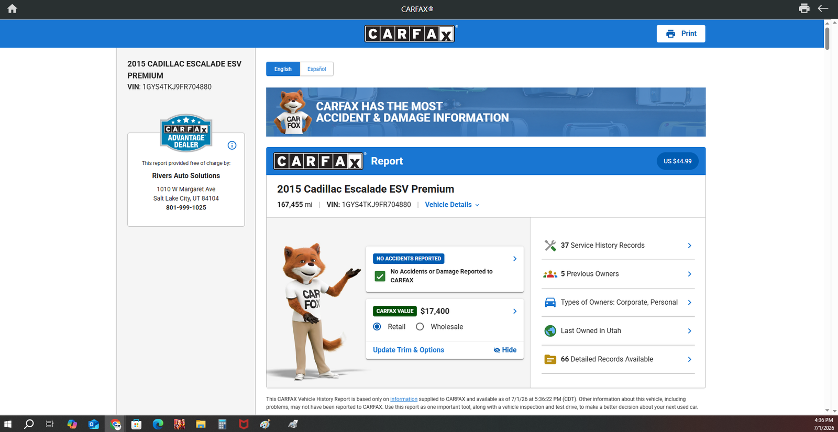Expand 37 Service History Records
Image resolution: width=838 pixels, height=432 pixels.
tap(618, 246)
